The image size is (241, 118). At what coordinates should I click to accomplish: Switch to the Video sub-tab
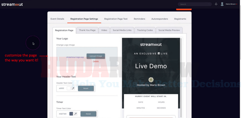(x=104, y=30)
